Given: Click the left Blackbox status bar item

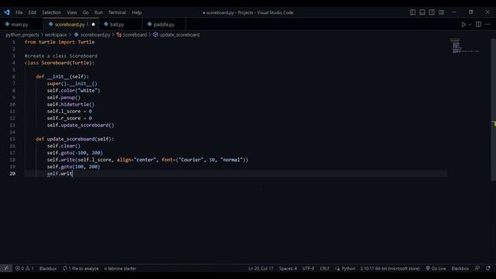Looking at the screenshot, I should [48, 268].
